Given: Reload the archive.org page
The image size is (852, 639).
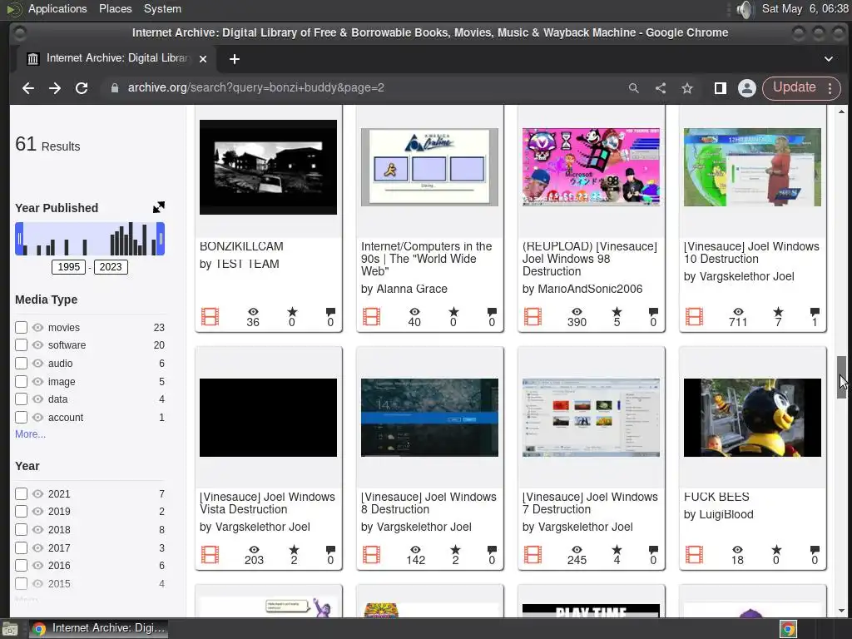Looking at the screenshot, I should click(x=82, y=88).
